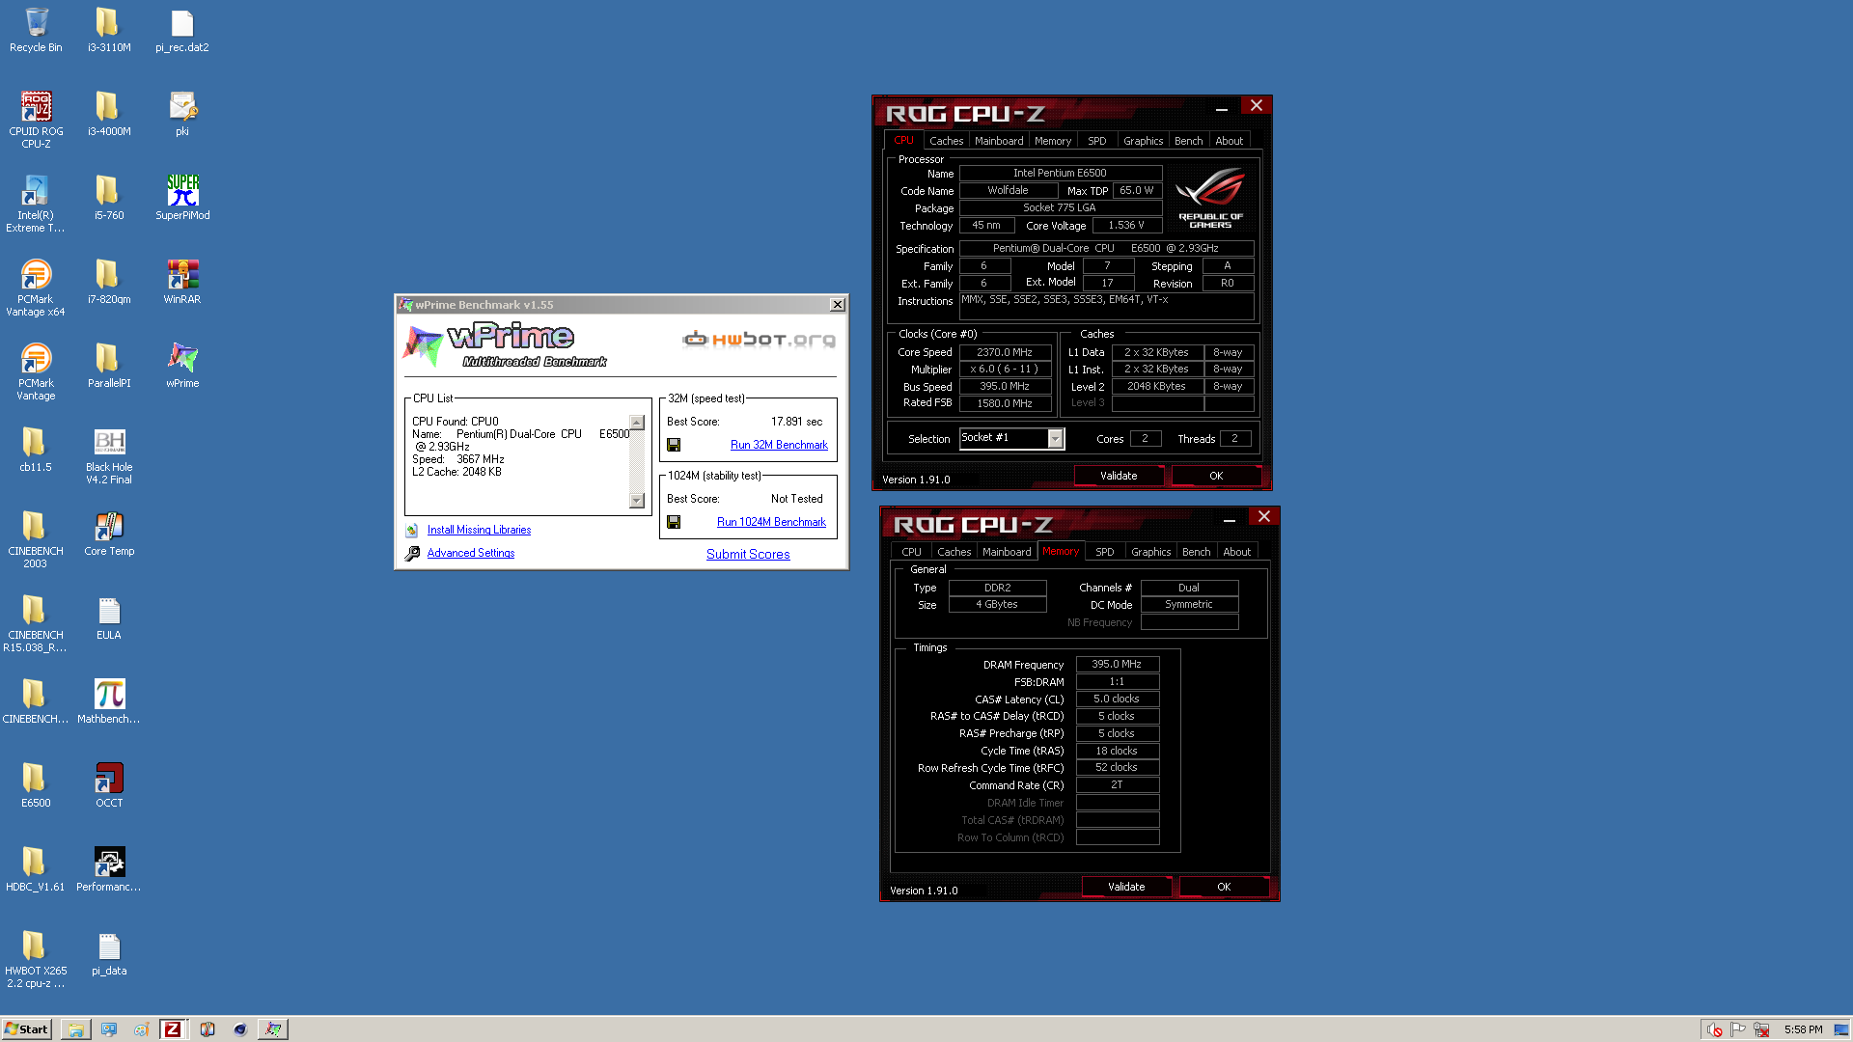Open SuperPiMod desktop icon

(182, 198)
